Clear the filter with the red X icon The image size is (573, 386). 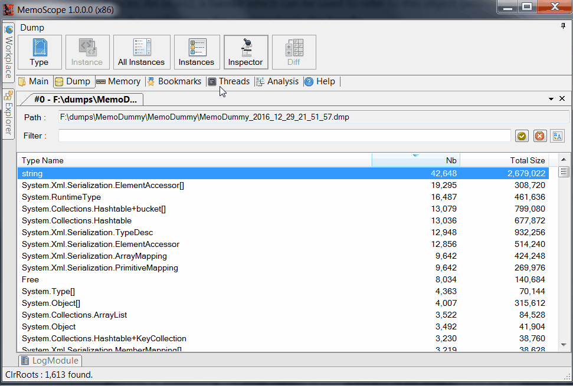pyautogui.click(x=539, y=136)
